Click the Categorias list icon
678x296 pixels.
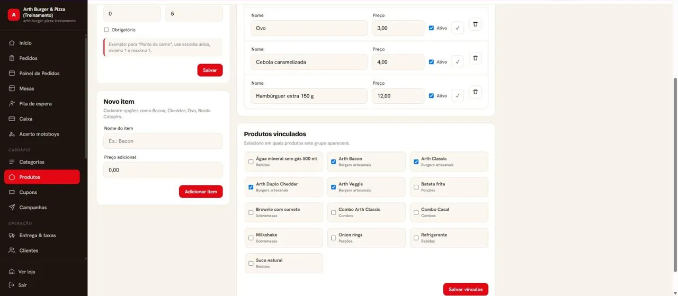click(x=12, y=162)
